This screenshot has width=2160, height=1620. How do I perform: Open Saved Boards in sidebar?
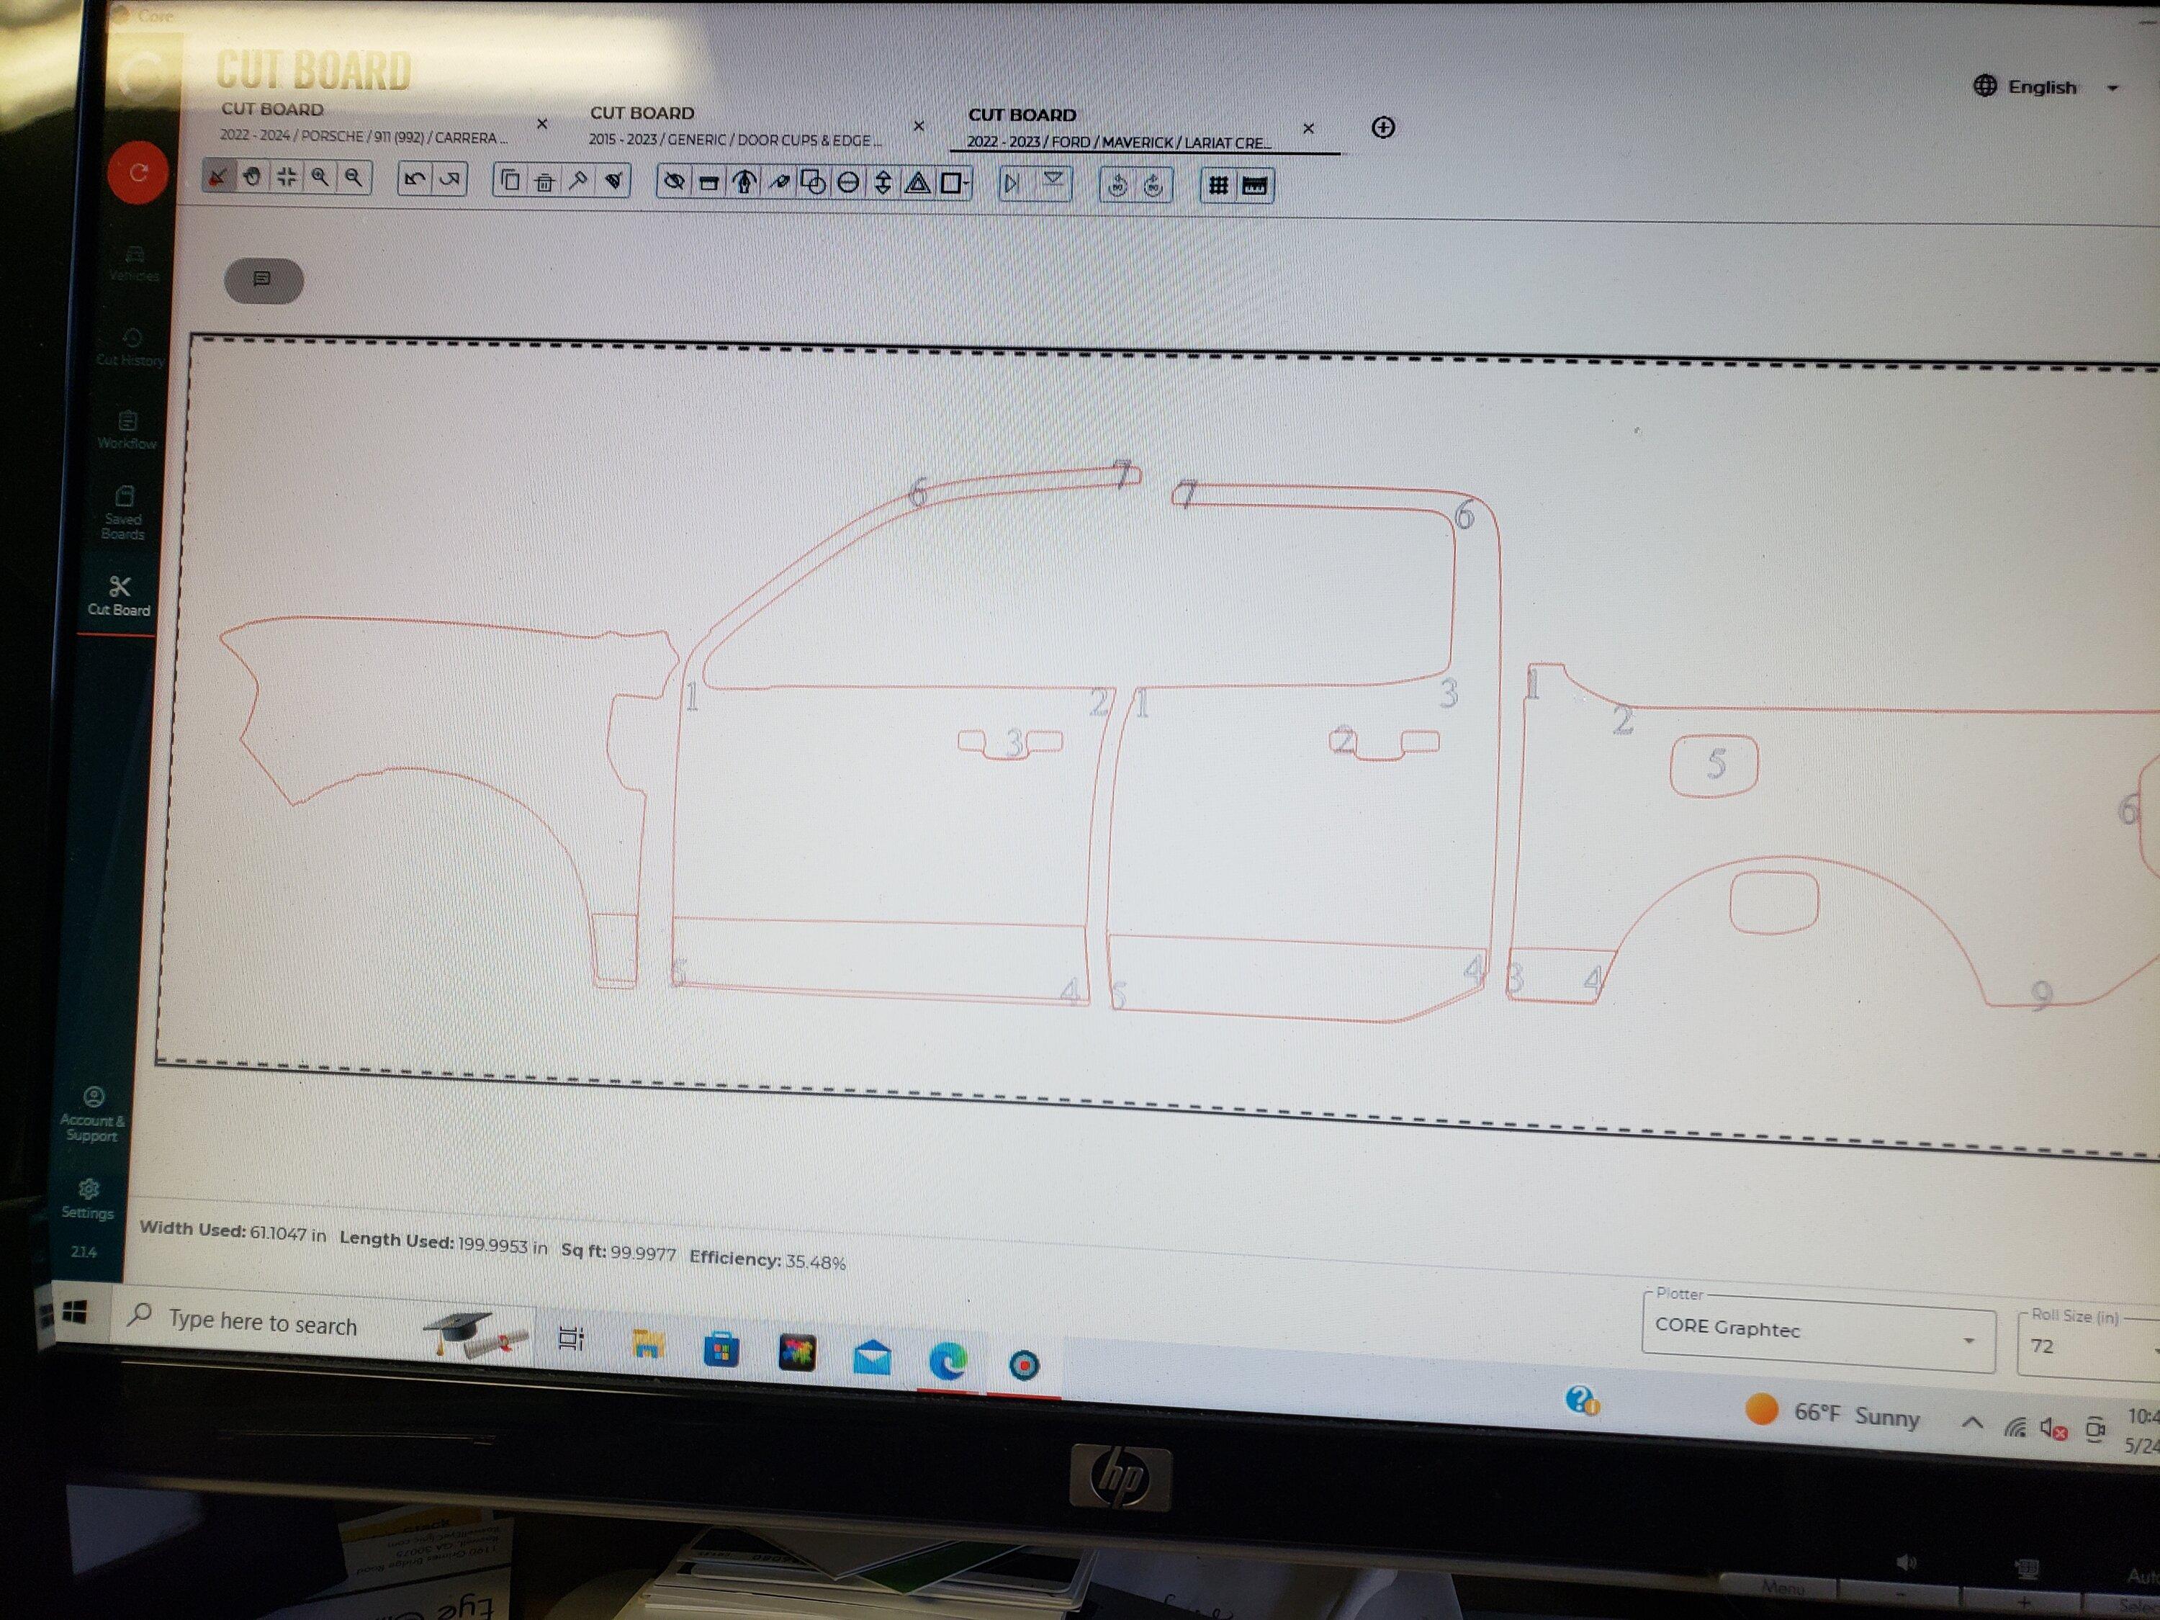pyautogui.click(x=123, y=513)
